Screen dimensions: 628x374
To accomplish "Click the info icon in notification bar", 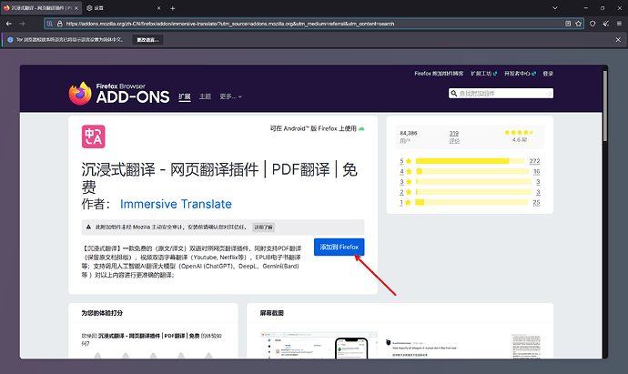I will pyautogui.click(x=10, y=40).
